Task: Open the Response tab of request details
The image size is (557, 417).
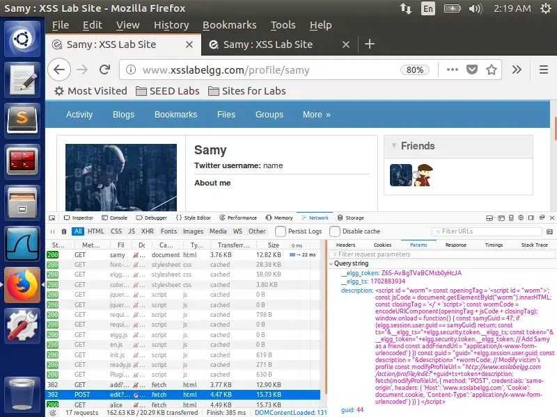Action: click(456, 245)
